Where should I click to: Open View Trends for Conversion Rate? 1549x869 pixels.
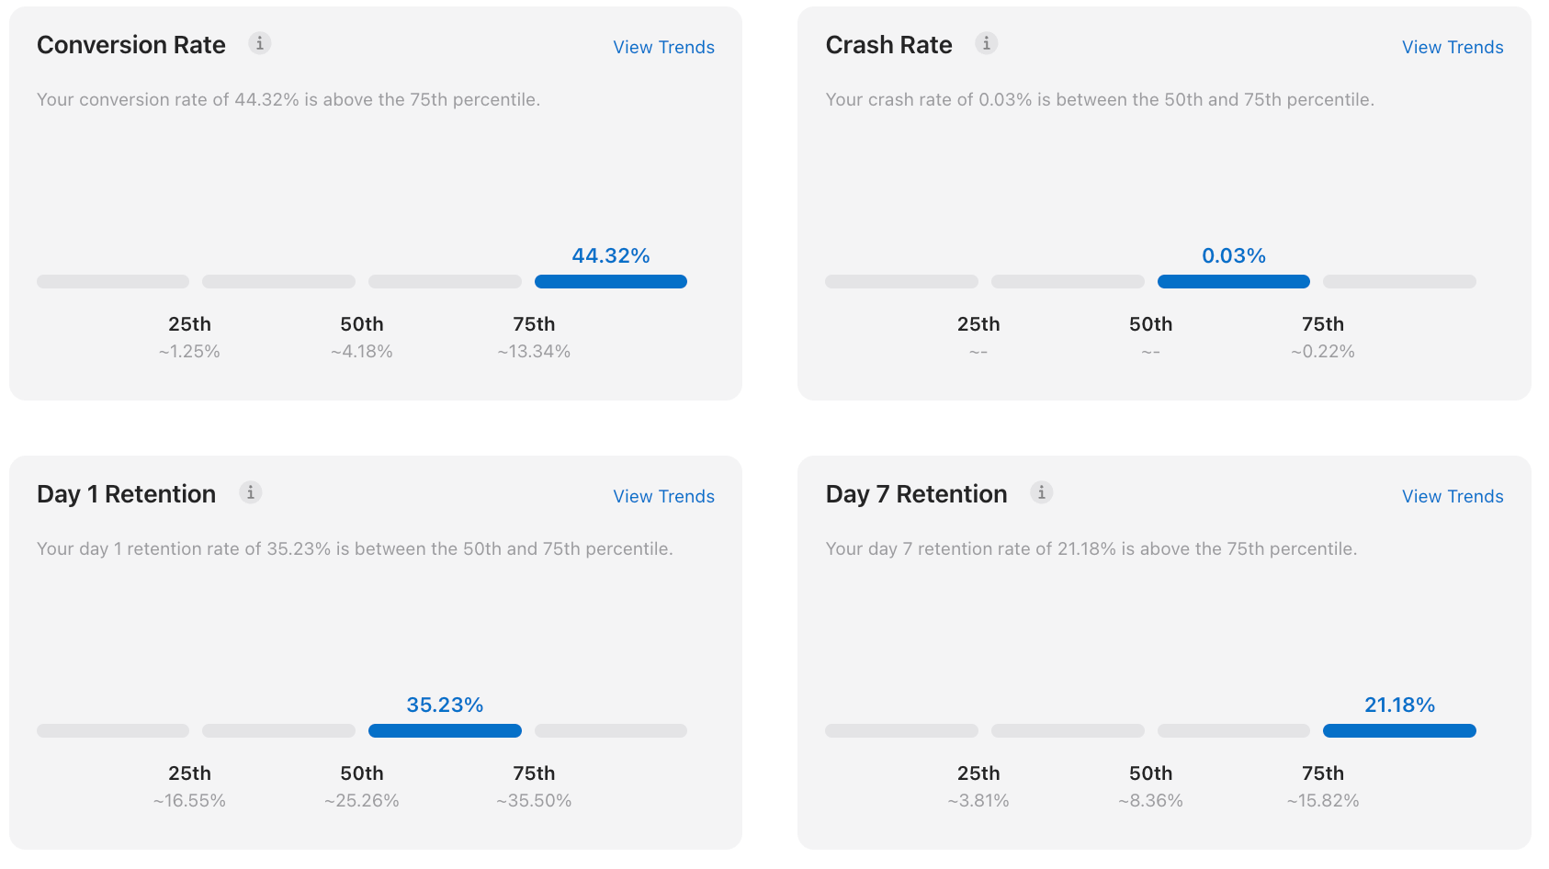click(x=663, y=47)
